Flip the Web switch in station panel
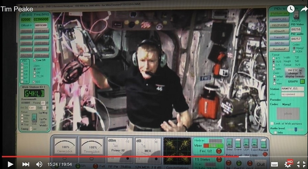Screen dimensions: 308x169 click(x=34, y=118)
